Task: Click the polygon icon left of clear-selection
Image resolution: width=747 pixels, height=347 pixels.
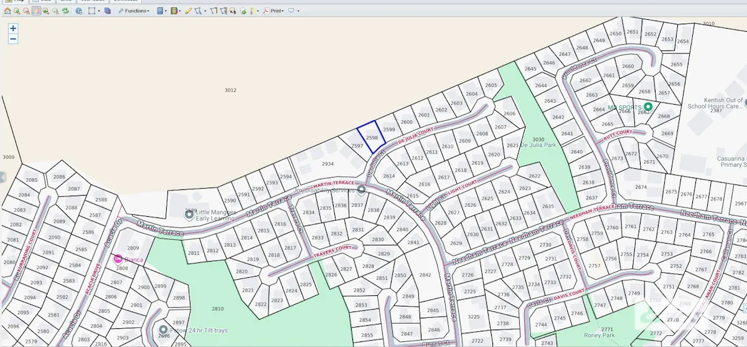Action: (x=223, y=11)
